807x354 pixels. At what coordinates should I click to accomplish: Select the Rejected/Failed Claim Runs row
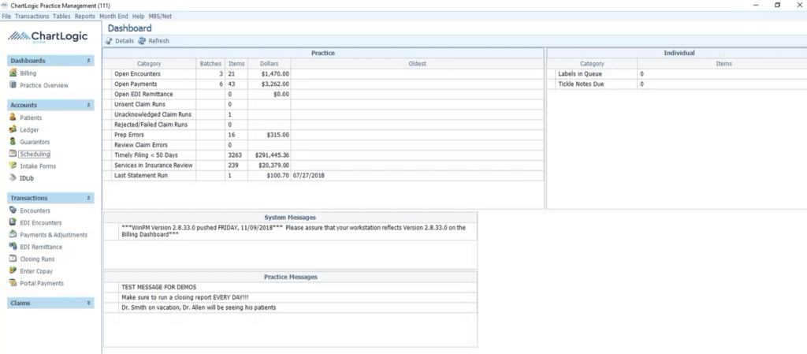click(x=323, y=125)
